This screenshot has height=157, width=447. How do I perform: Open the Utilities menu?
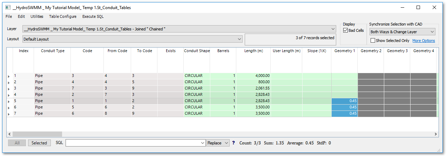(37, 16)
